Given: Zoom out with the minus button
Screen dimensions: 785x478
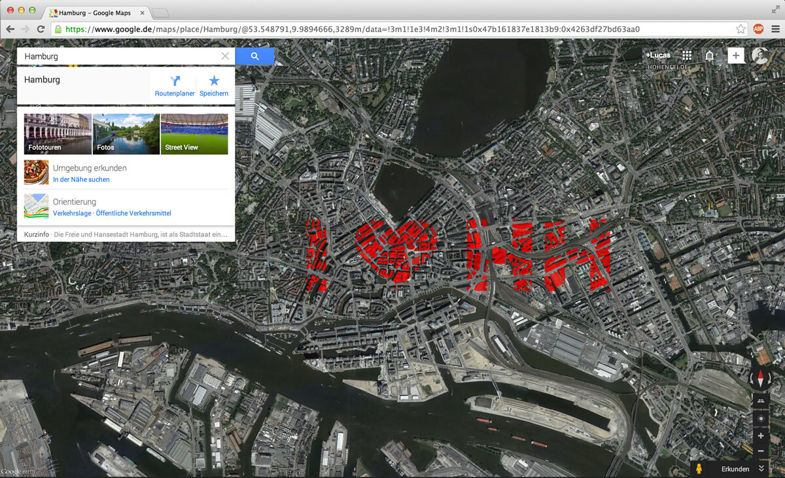Looking at the screenshot, I should pos(760,451).
